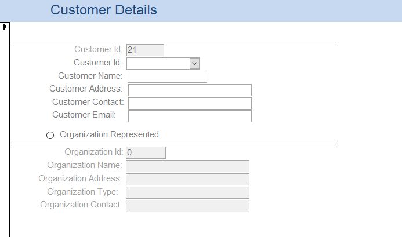Open the Customer Id combo box dropdown arrow
Image resolution: width=402 pixels, height=237 pixels.
[195, 63]
